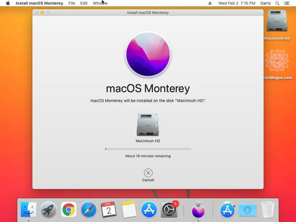296x222 pixels.
Task: Open the Window menu
Action: click(100, 3)
